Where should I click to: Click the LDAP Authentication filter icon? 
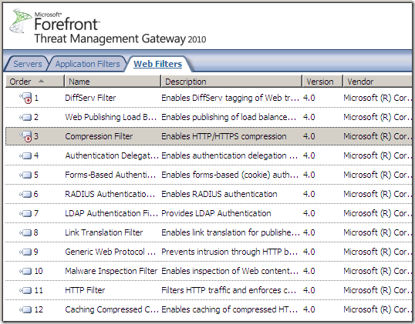[25, 213]
